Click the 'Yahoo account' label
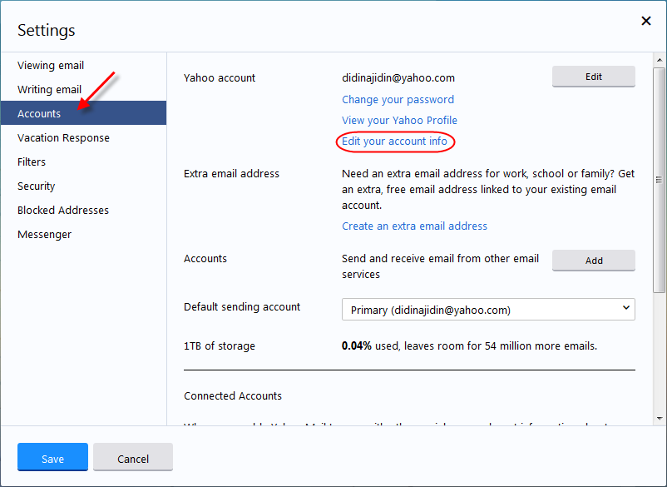667x487 pixels. click(220, 78)
